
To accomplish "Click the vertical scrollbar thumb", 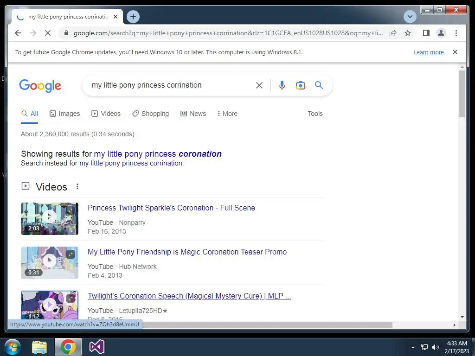I will pyautogui.click(x=462, y=94).
